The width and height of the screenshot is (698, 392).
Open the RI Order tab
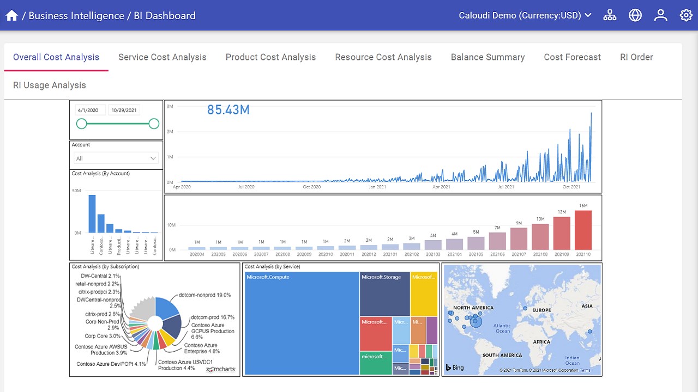tap(636, 57)
